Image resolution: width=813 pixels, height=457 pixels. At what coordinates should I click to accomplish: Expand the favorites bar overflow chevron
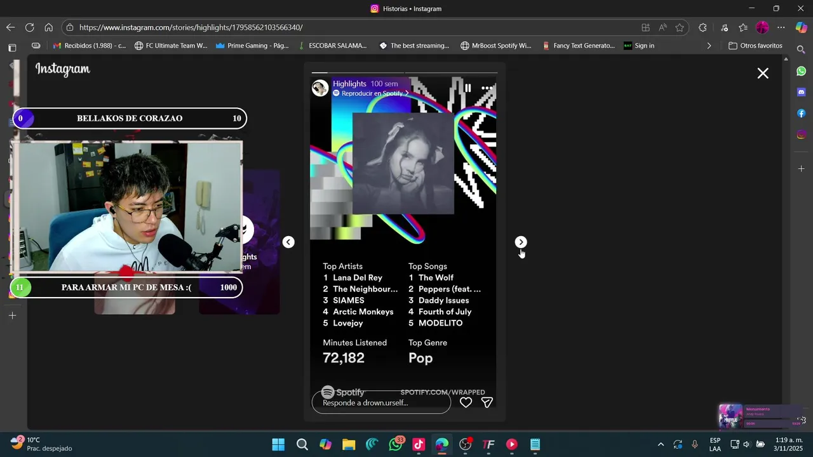click(x=709, y=46)
